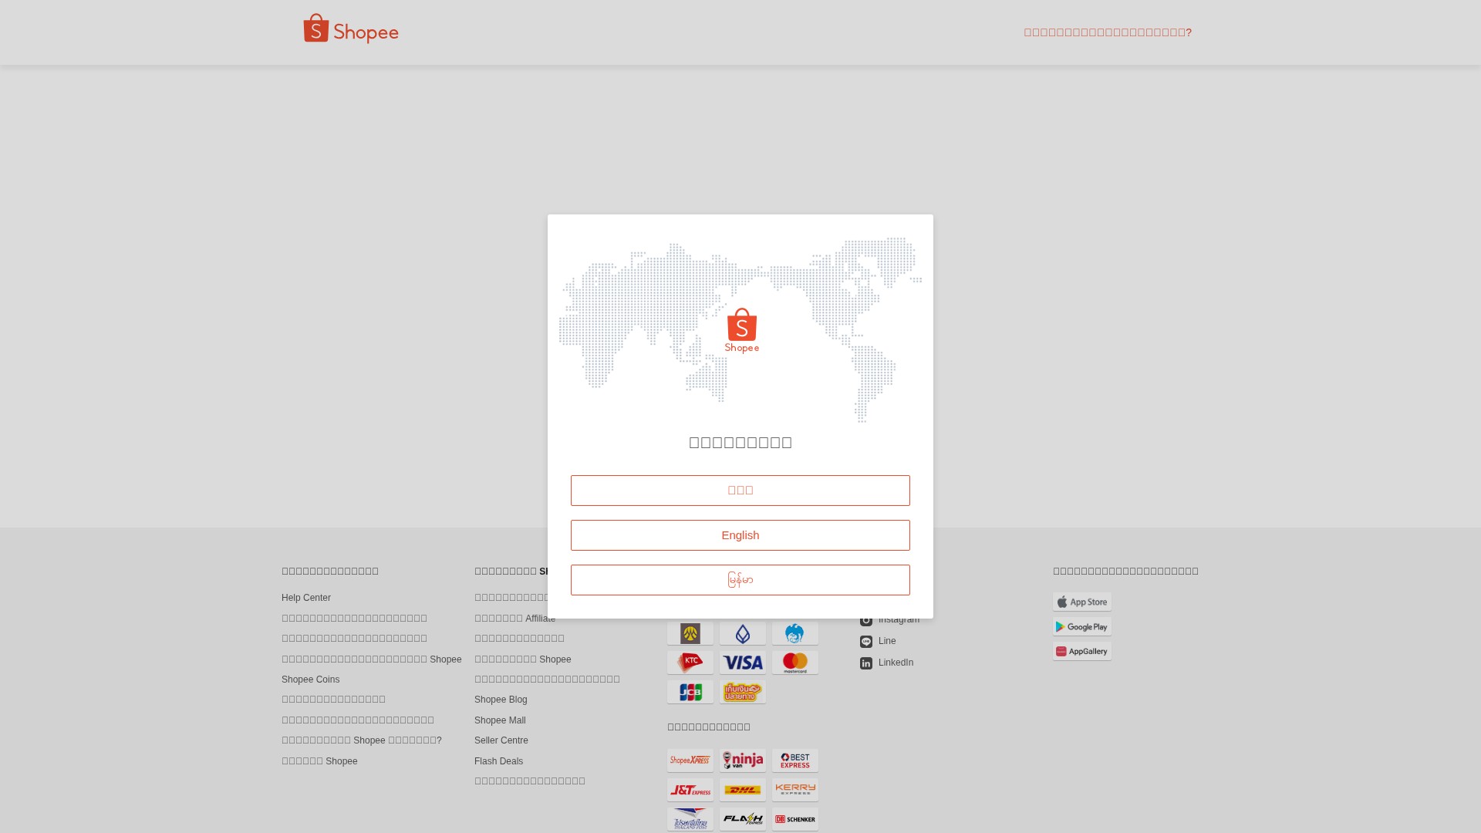Image resolution: width=1481 pixels, height=833 pixels.
Task: Follow the Line text link
Action: pyautogui.click(x=887, y=641)
